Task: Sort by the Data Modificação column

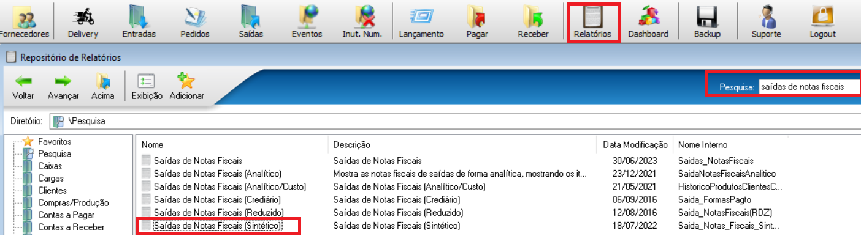Action: [x=635, y=145]
